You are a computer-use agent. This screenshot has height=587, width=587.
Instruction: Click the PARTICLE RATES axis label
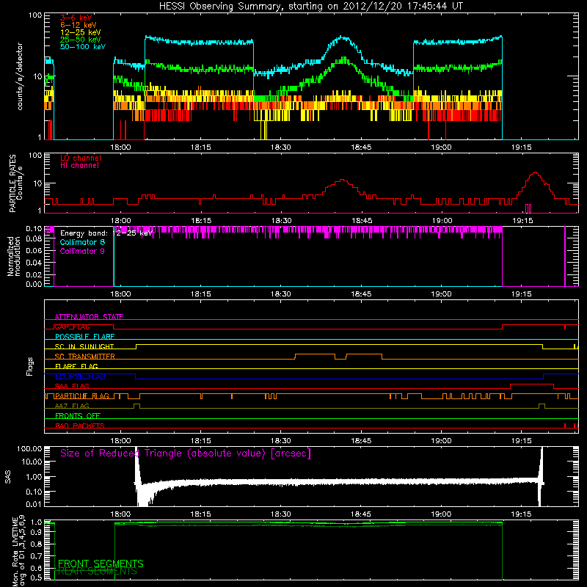tap(15, 183)
